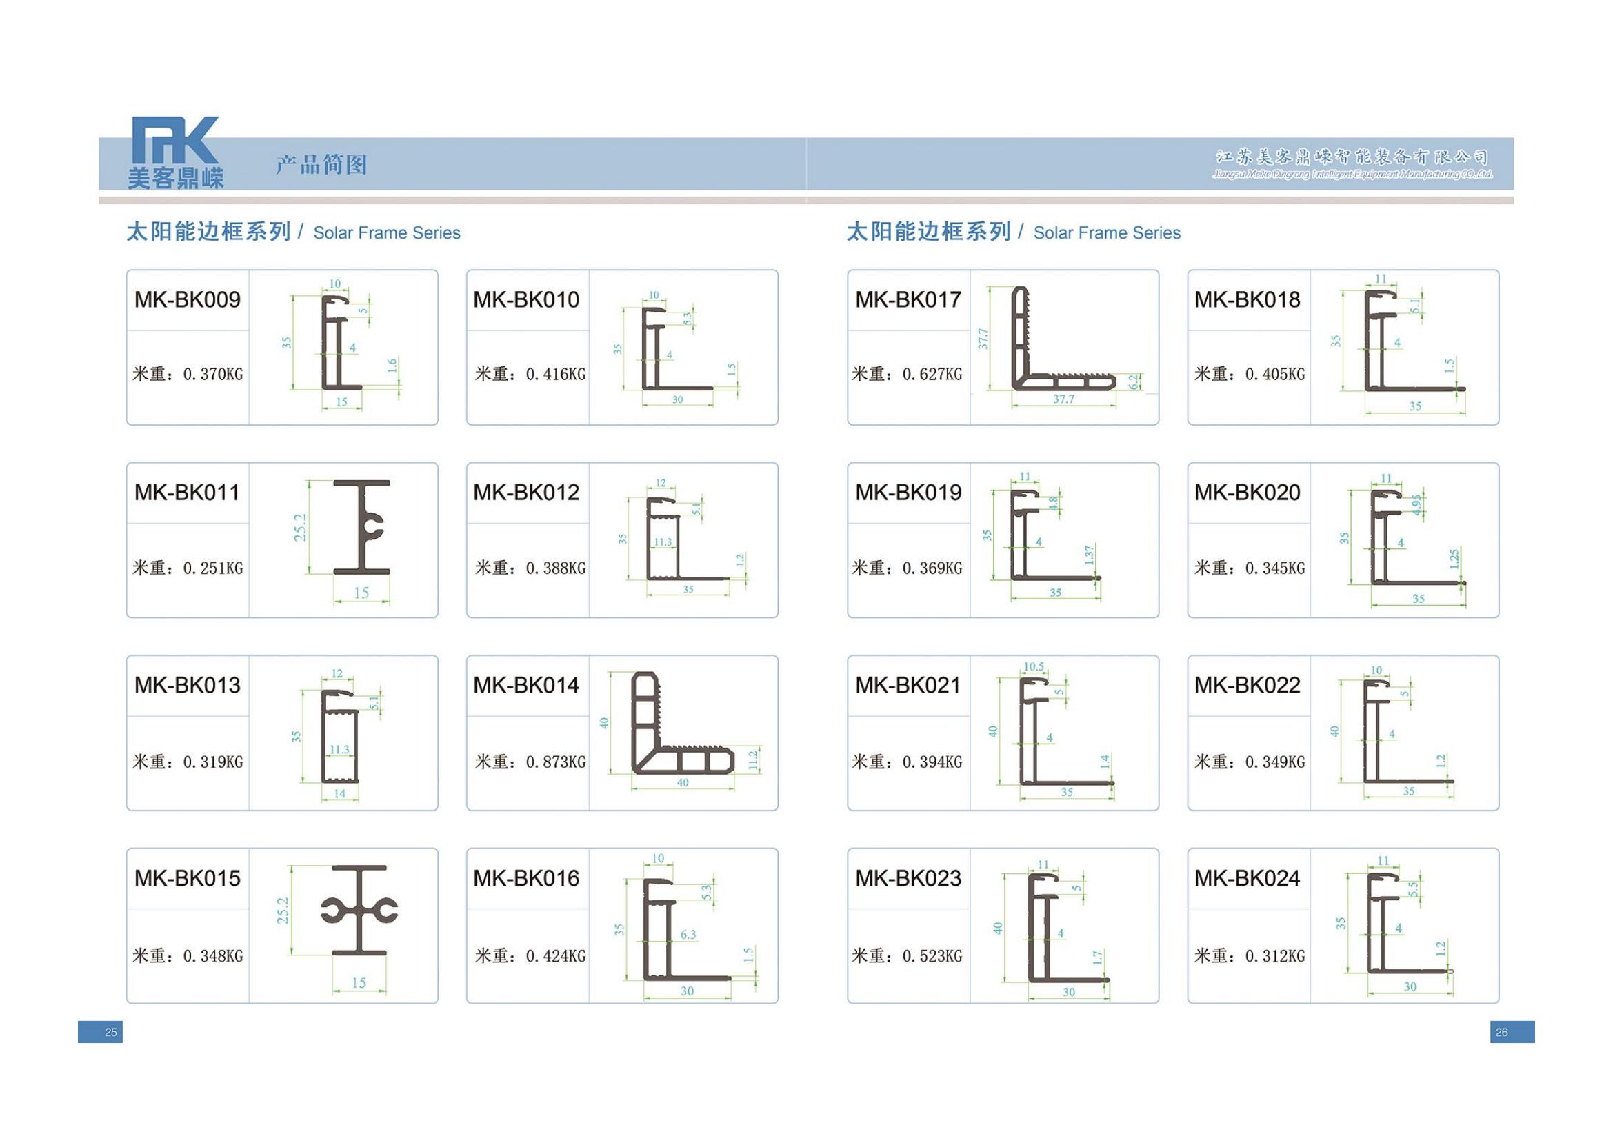Click the 10.5 dimension above MK-BK021

(x=1034, y=667)
